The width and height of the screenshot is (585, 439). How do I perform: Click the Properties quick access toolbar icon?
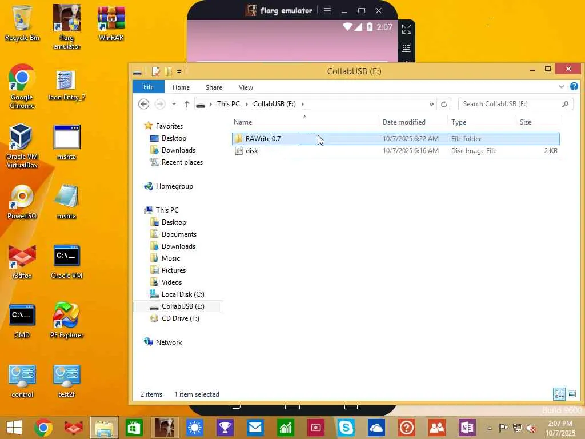[155, 71]
